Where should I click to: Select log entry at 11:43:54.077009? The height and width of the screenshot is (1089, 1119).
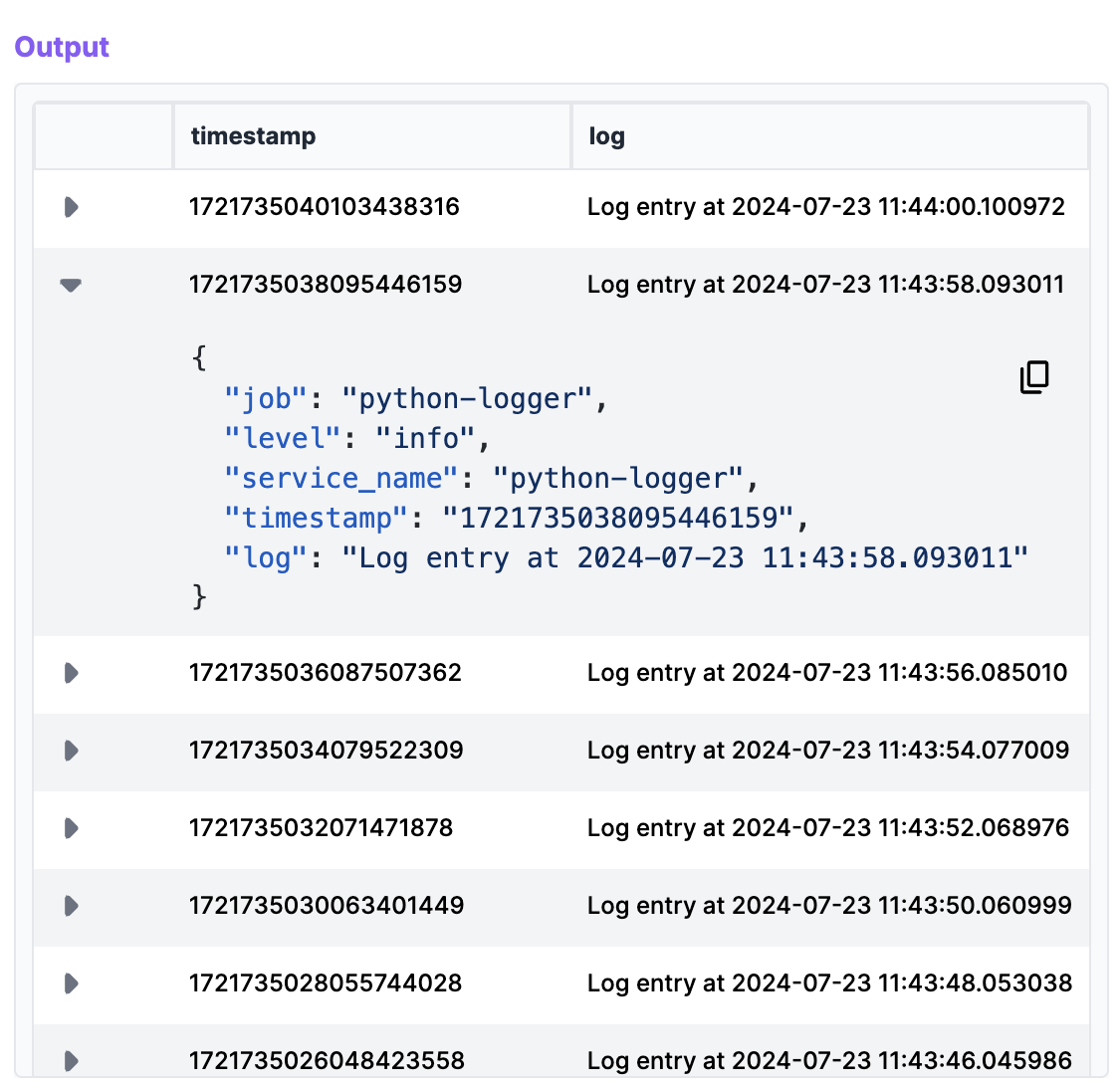click(x=827, y=751)
